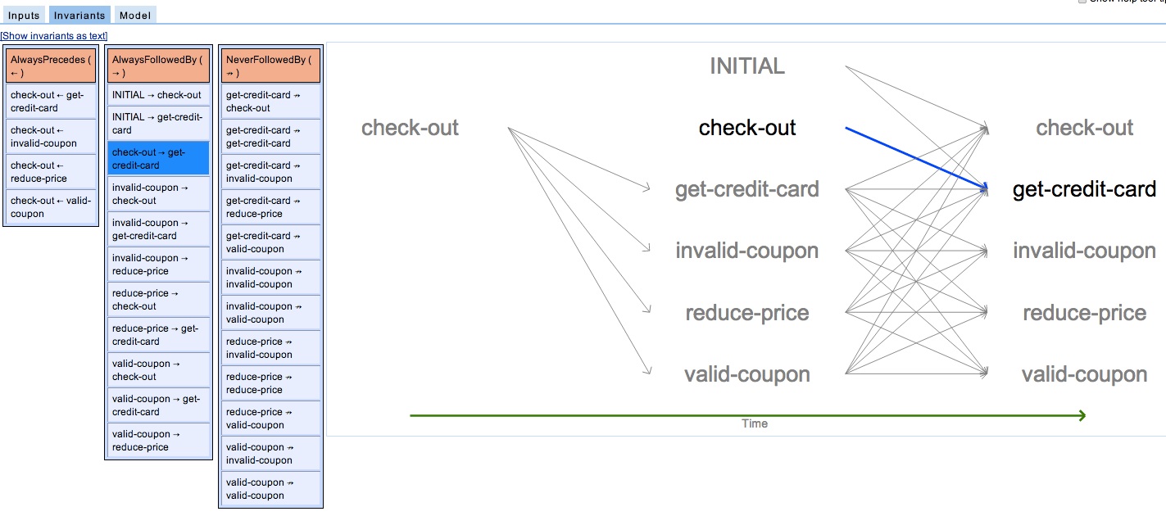Select the reduce-price ↛ reduce-price invariant
This screenshot has width=1166, height=516.
[270, 383]
